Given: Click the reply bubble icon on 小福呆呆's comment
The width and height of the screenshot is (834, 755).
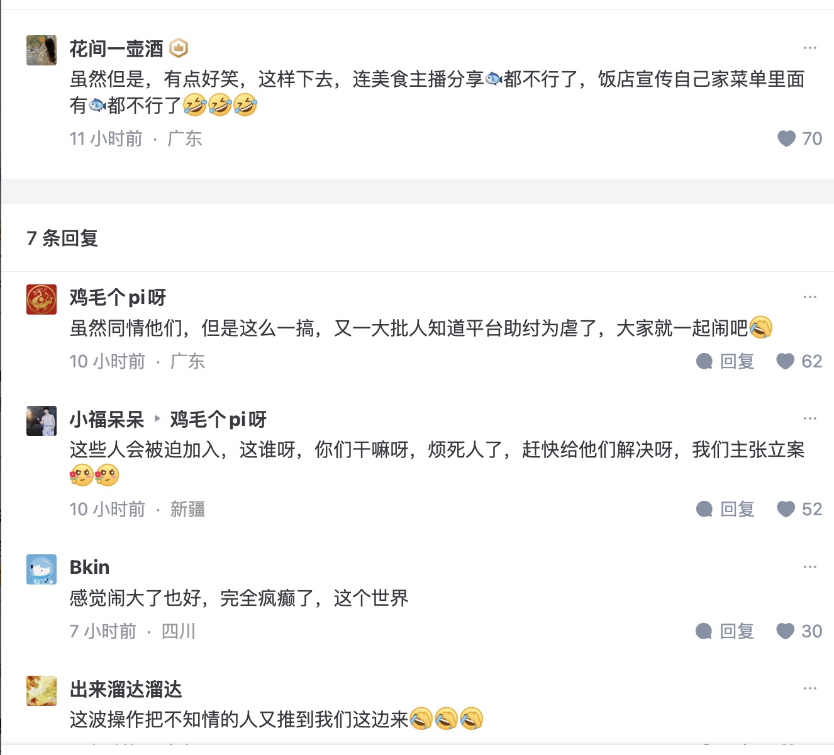Looking at the screenshot, I should 704,509.
